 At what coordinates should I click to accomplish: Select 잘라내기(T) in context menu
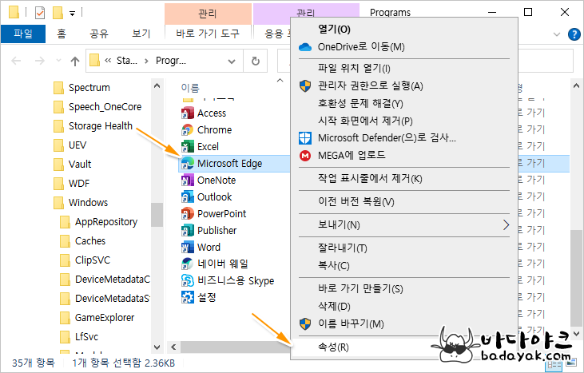[x=404, y=248]
